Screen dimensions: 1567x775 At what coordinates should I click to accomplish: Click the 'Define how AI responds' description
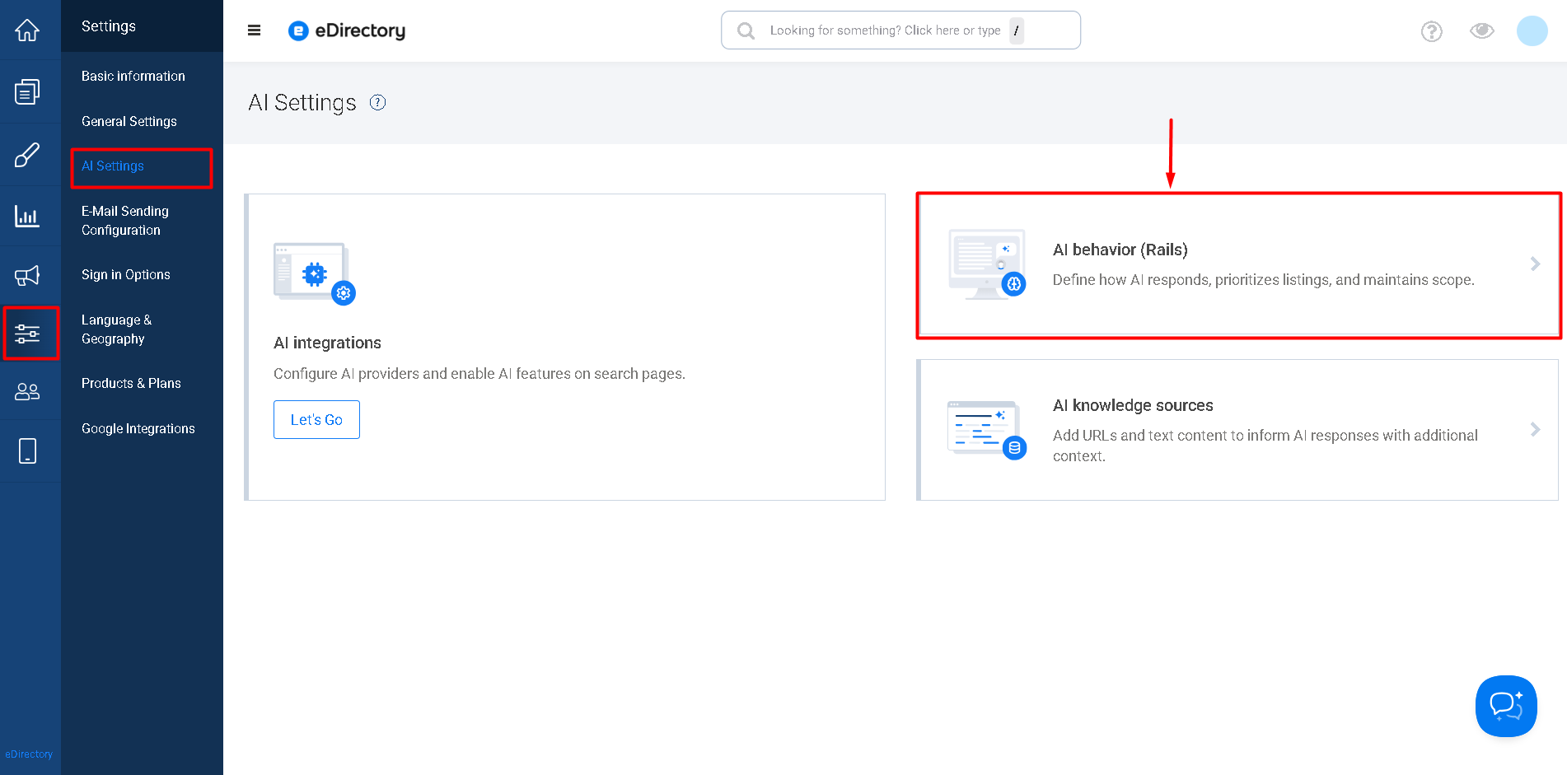click(1264, 280)
